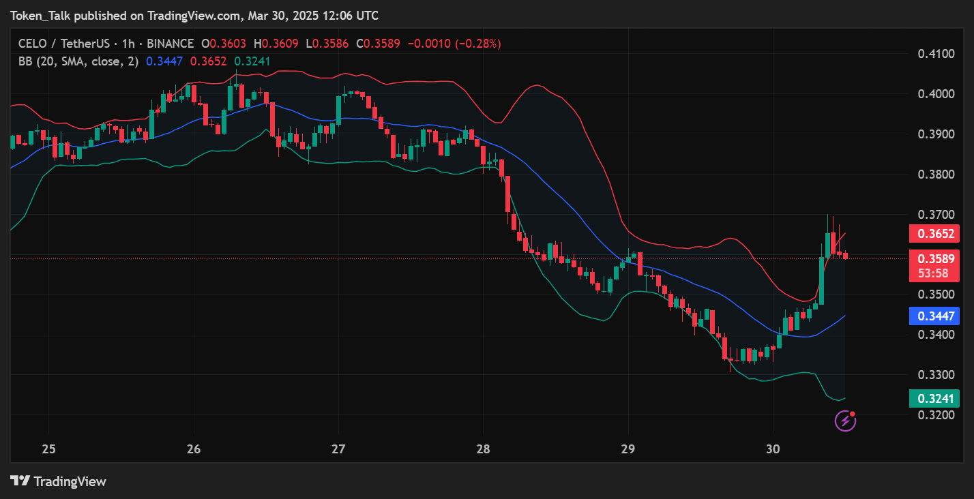Click the TradingView logo icon

tap(20, 481)
